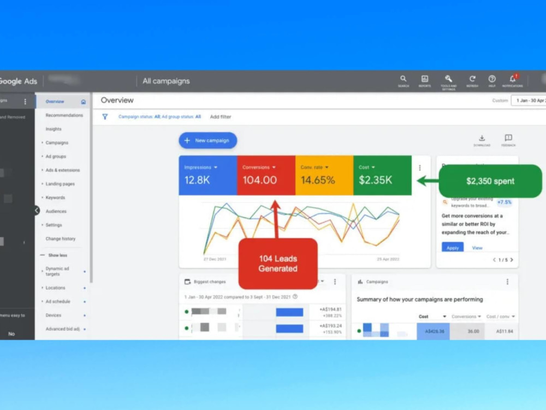Screen dimensions: 546x410
Task: Open Keywords in the side menu
Action: click(55, 198)
